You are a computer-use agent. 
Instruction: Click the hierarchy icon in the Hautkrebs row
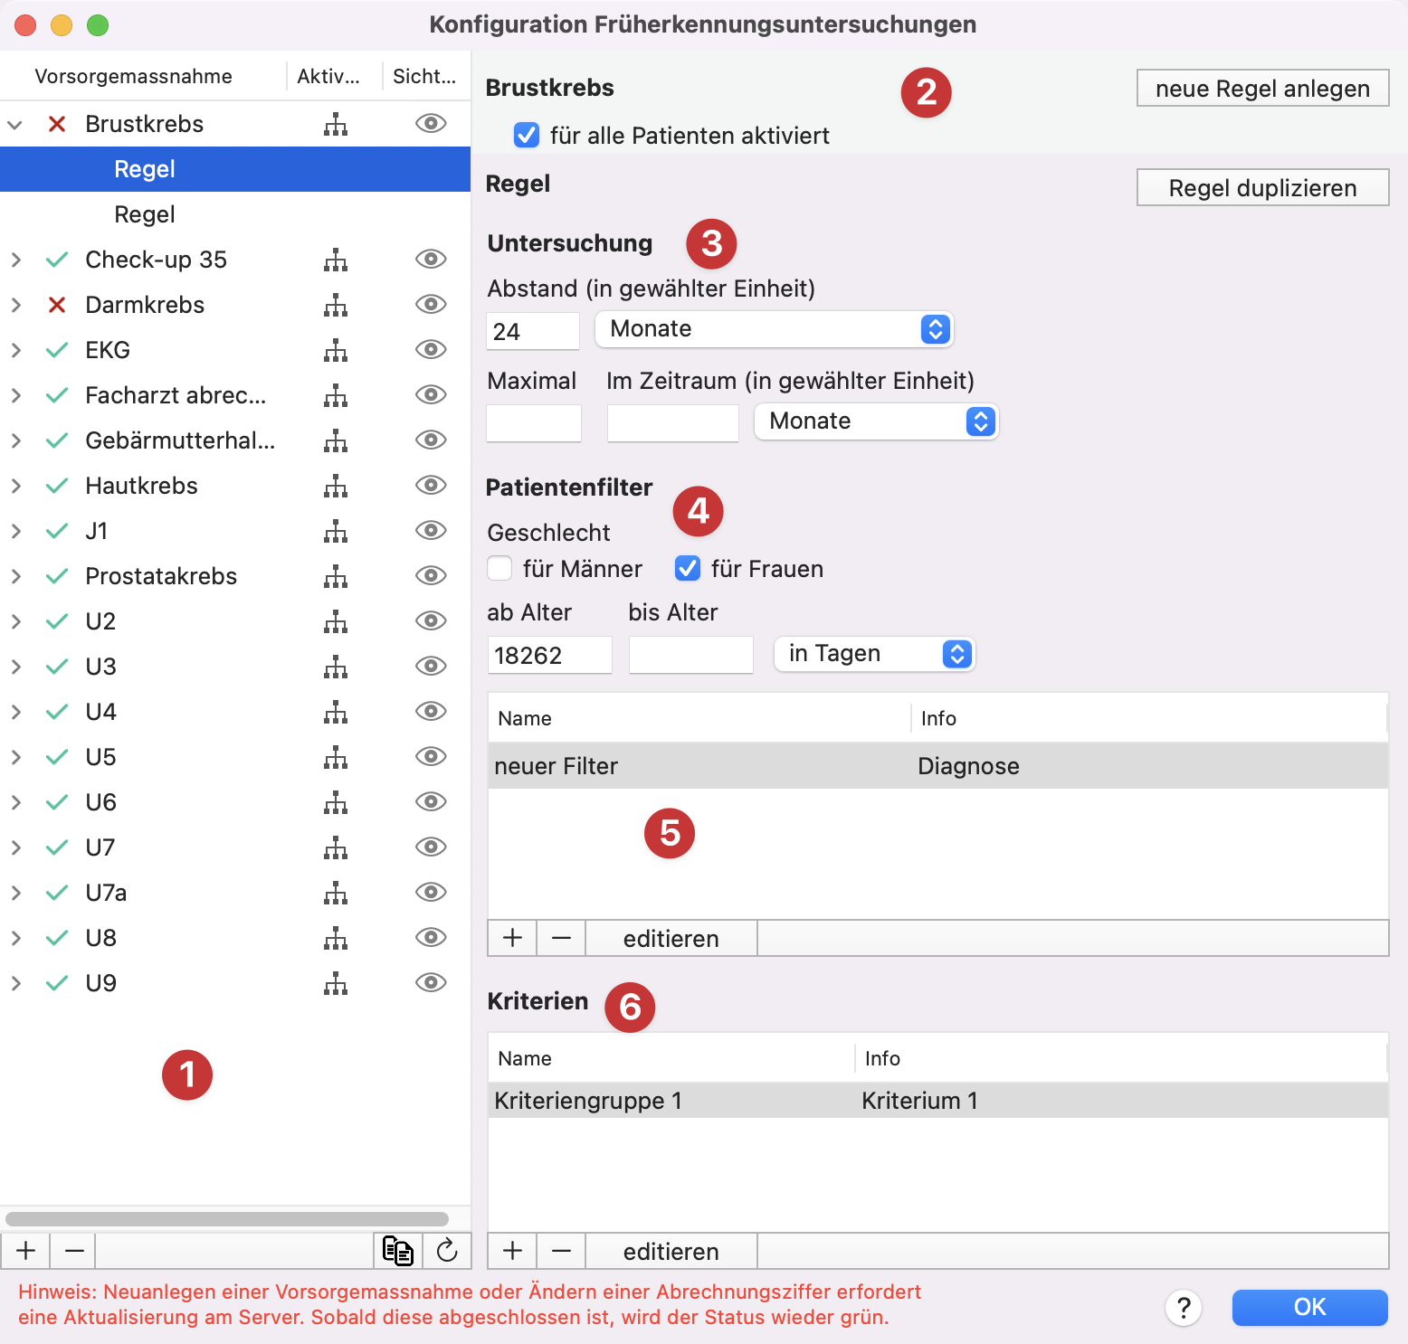point(336,486)
